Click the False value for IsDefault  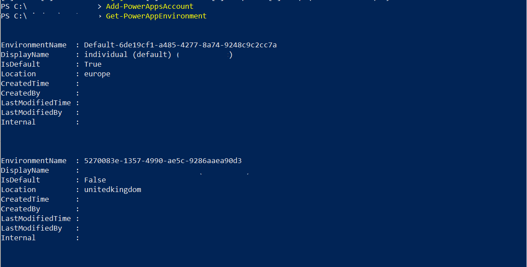click(x=95, y=180)
